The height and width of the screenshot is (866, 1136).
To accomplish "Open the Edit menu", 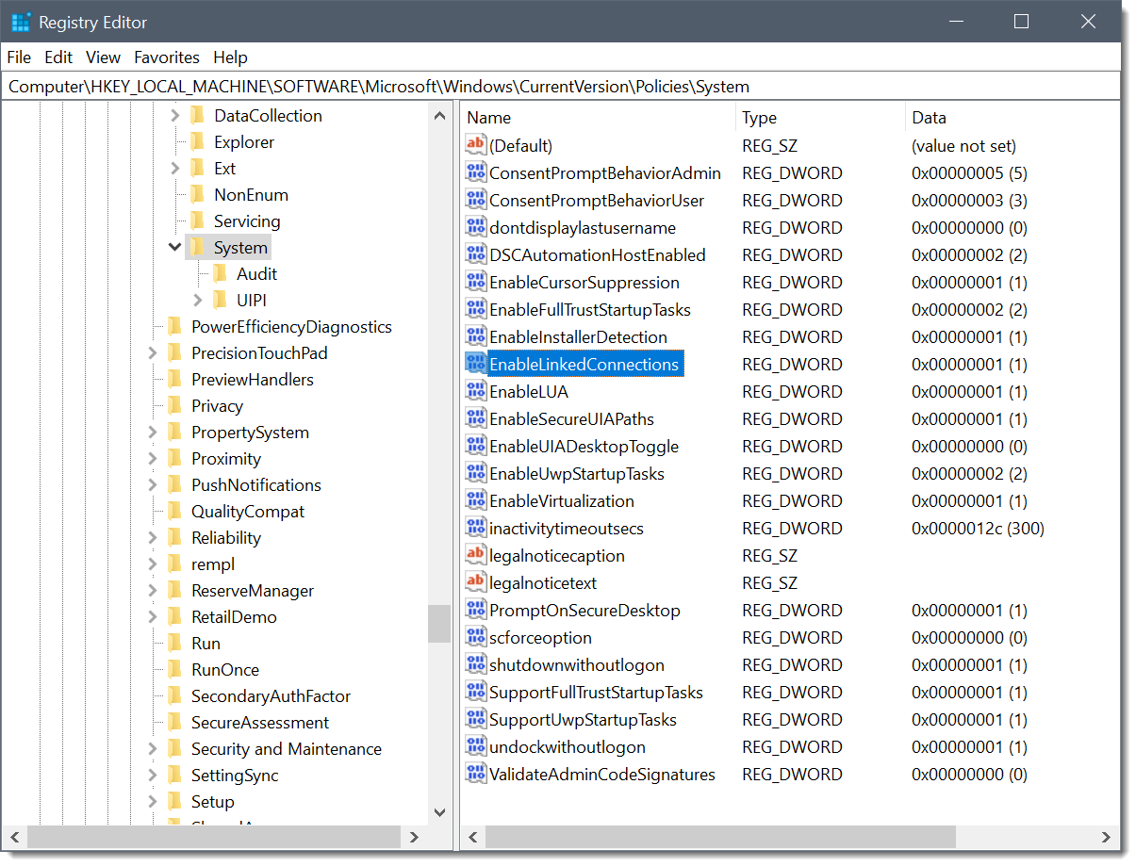I will pyautogui.click(x=58, y=57).
